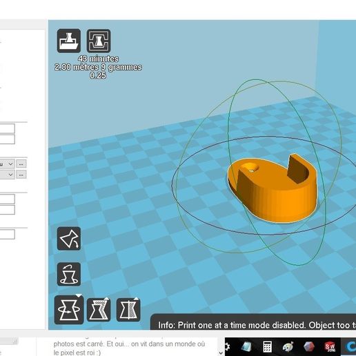356x356 pixels.
Task: Click the lower '...' options button
Action: pyautogui.click(x=21, y=175)
